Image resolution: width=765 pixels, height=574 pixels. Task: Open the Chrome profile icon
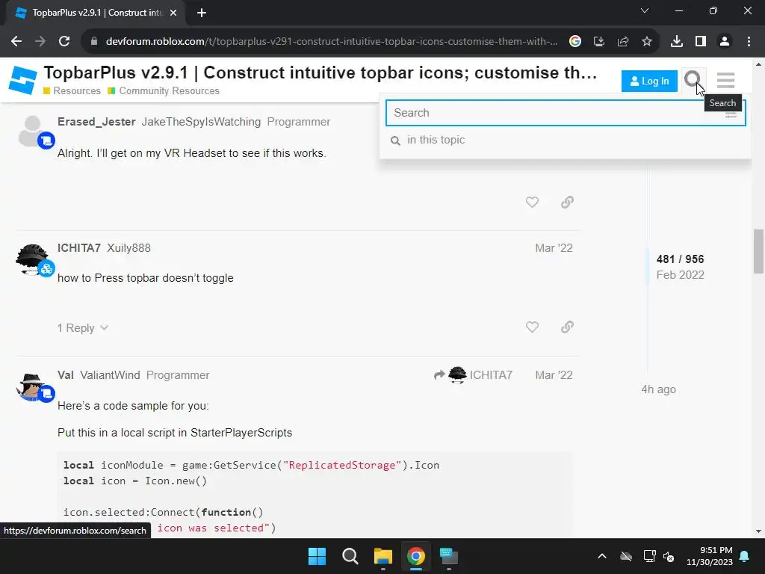click(x=725, y=42)
